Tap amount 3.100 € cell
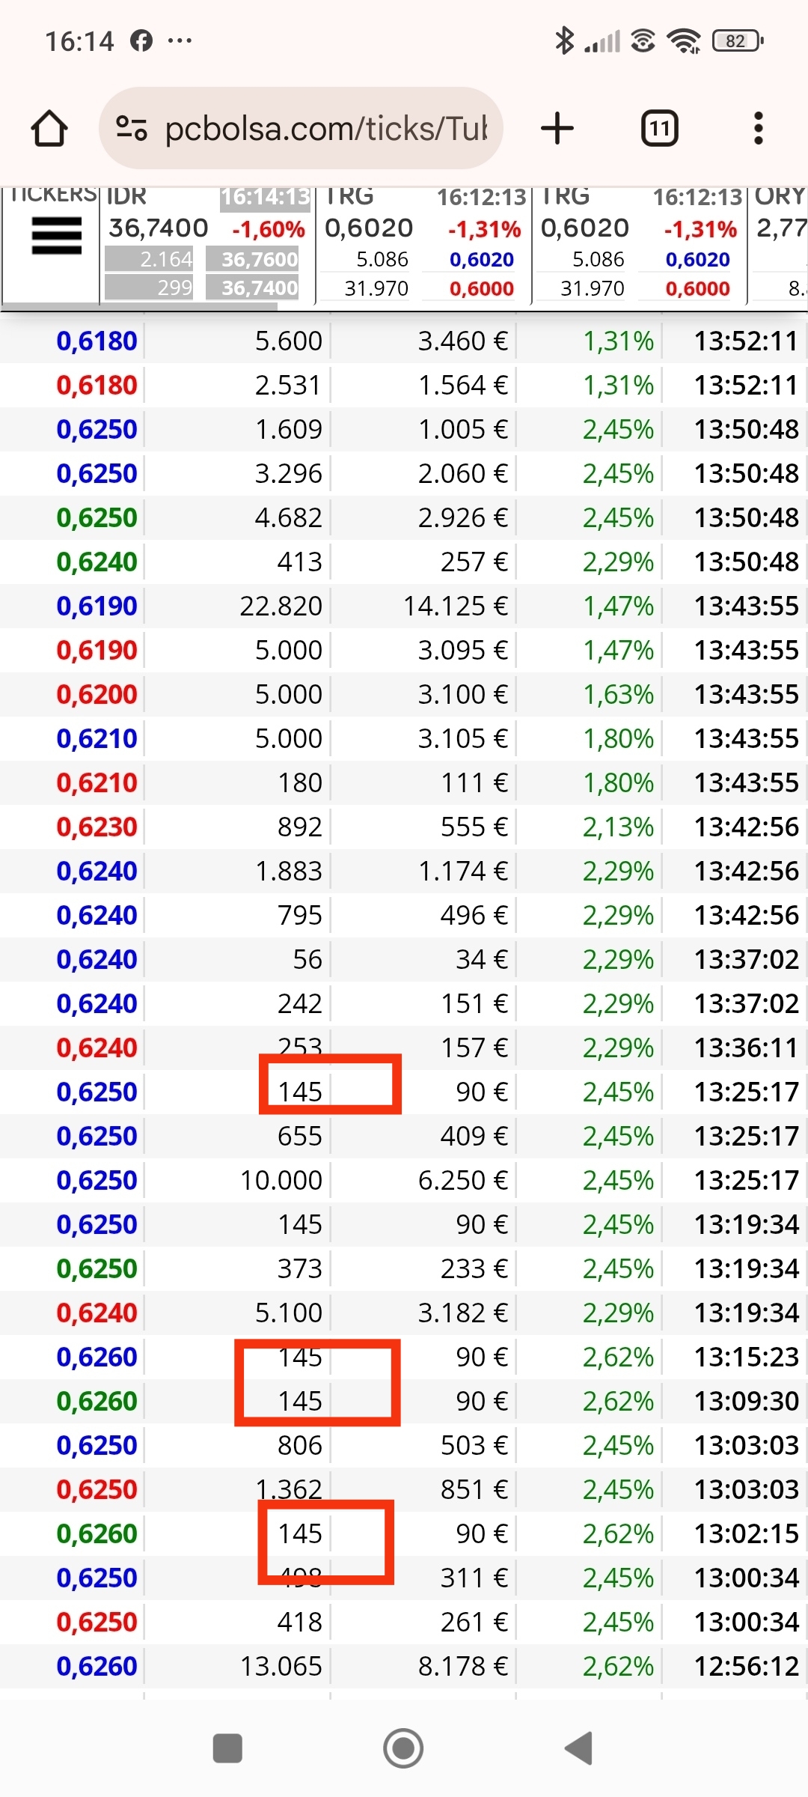This screenshot has height=1797, width=808. [x=462, y=694]
